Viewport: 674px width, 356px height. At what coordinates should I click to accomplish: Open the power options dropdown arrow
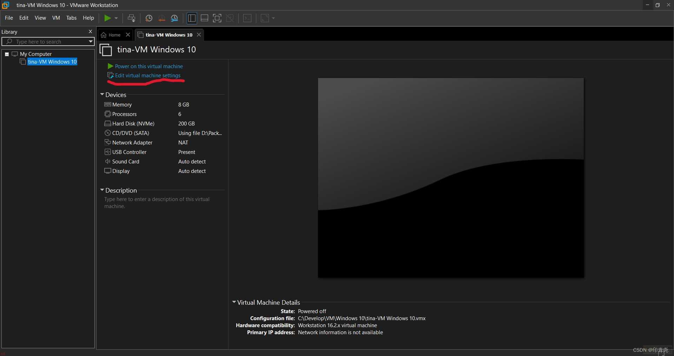click(x=116, y=18)
